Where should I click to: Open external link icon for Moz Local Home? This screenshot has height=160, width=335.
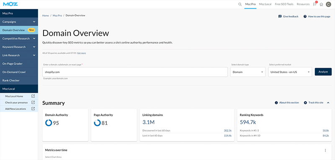coord(33,96)
